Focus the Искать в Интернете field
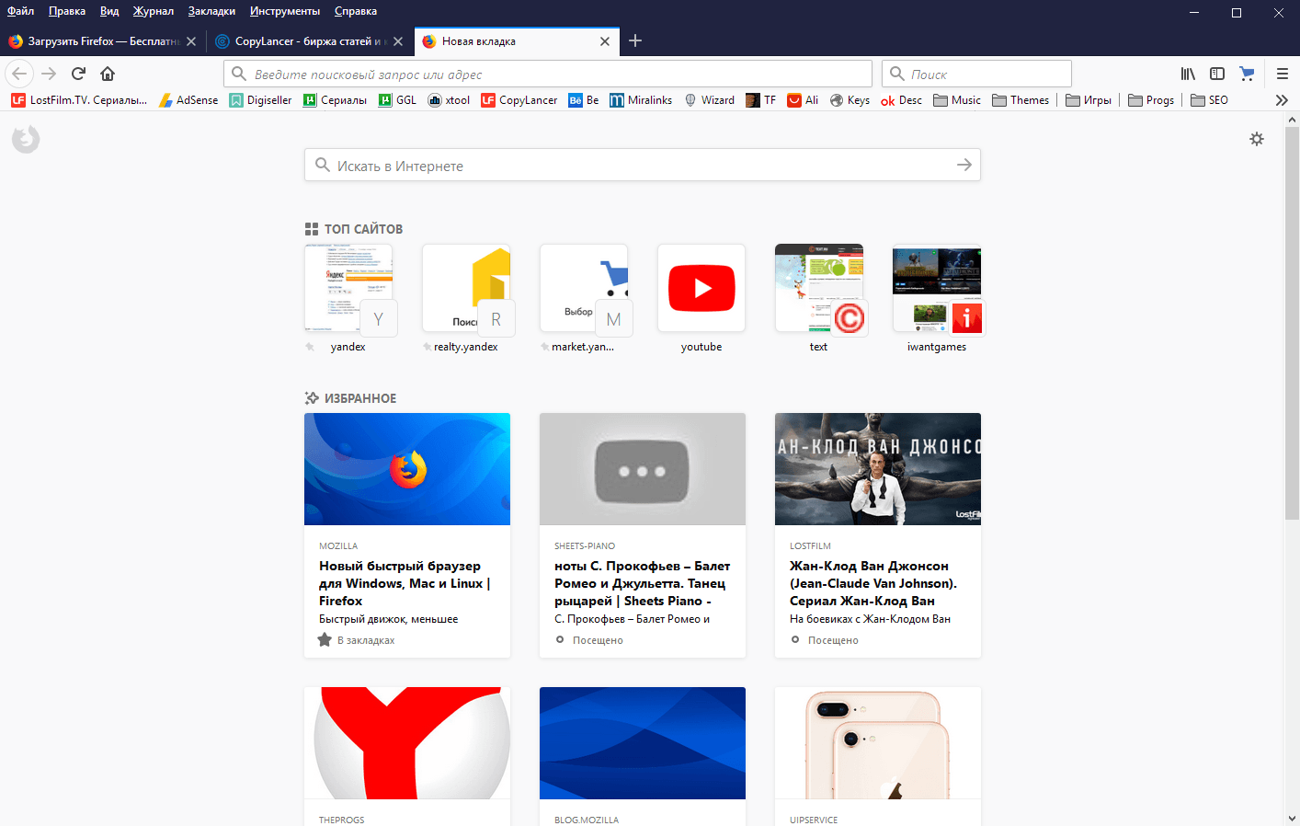The height and width of the screenshot is (826, 1300). coord(642,165)
